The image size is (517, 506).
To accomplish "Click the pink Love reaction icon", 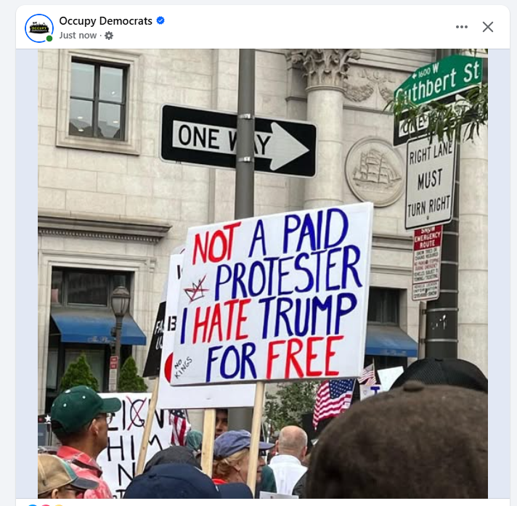I will pos(46,505).
